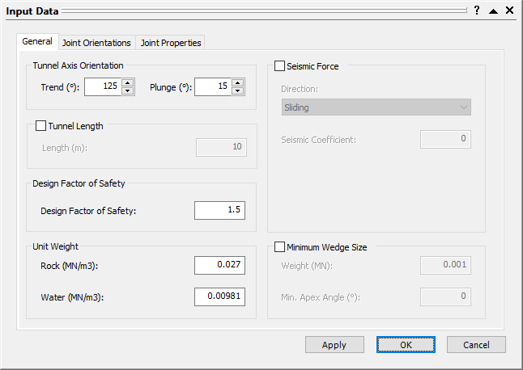Enable the Minimum Wedge Size checkbox
This screenshot has height=370, width=523.
[x=279, y=247]
